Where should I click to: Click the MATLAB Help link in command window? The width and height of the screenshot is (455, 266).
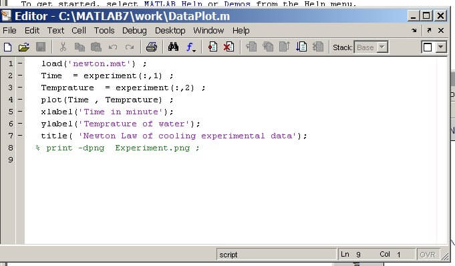click(173, 4)
